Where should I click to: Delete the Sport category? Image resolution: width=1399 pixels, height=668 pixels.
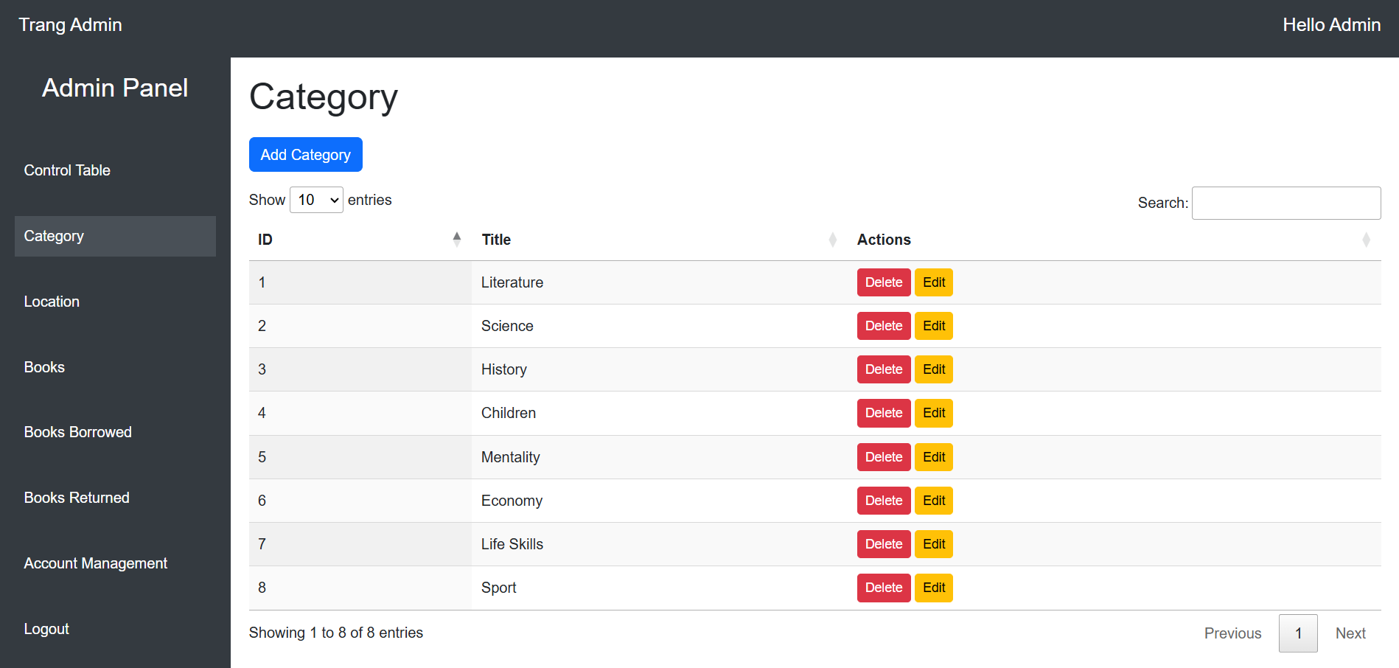click(x=883, y=588)
